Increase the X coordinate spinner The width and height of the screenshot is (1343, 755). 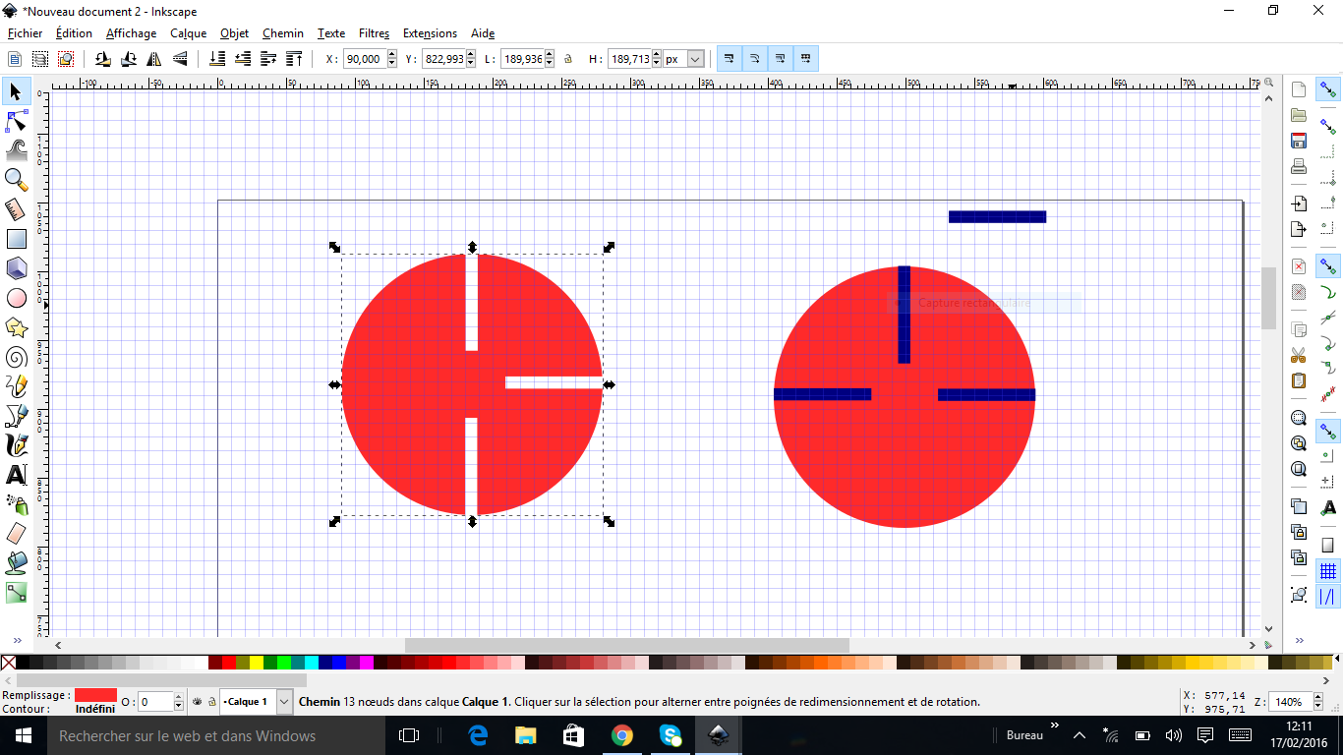(392, 55)
